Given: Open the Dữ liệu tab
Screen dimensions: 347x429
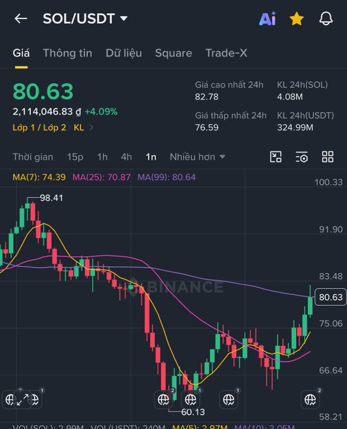Looking at the screenshot, I should 124,53.
